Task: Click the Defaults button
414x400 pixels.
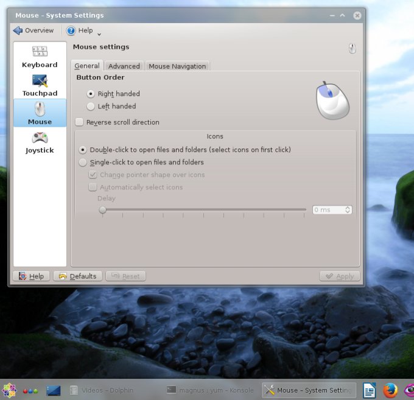Action: (77, 276)
